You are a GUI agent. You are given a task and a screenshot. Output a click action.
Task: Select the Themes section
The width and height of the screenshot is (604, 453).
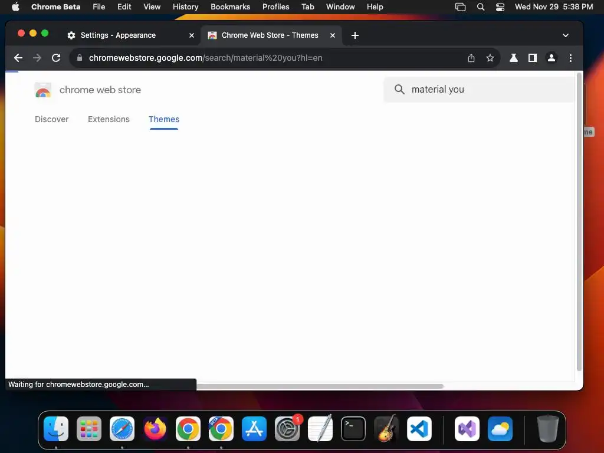click(x=164, y=119)
